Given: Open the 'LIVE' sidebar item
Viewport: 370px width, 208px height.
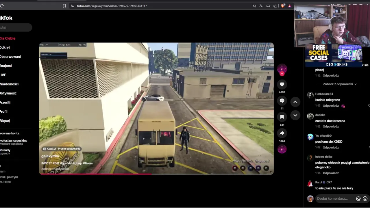Looking at the screenshot, I should tap(3, 75).
